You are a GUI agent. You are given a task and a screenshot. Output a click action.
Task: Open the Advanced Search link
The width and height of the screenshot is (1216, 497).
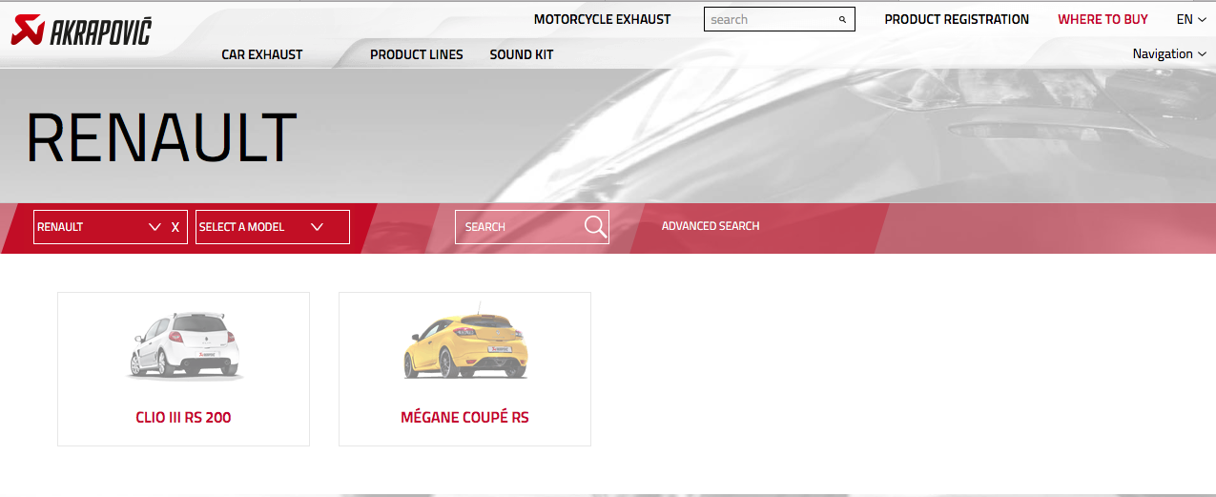tap(711, 226)
